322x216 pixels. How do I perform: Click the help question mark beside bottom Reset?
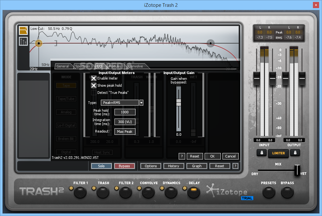235,166
